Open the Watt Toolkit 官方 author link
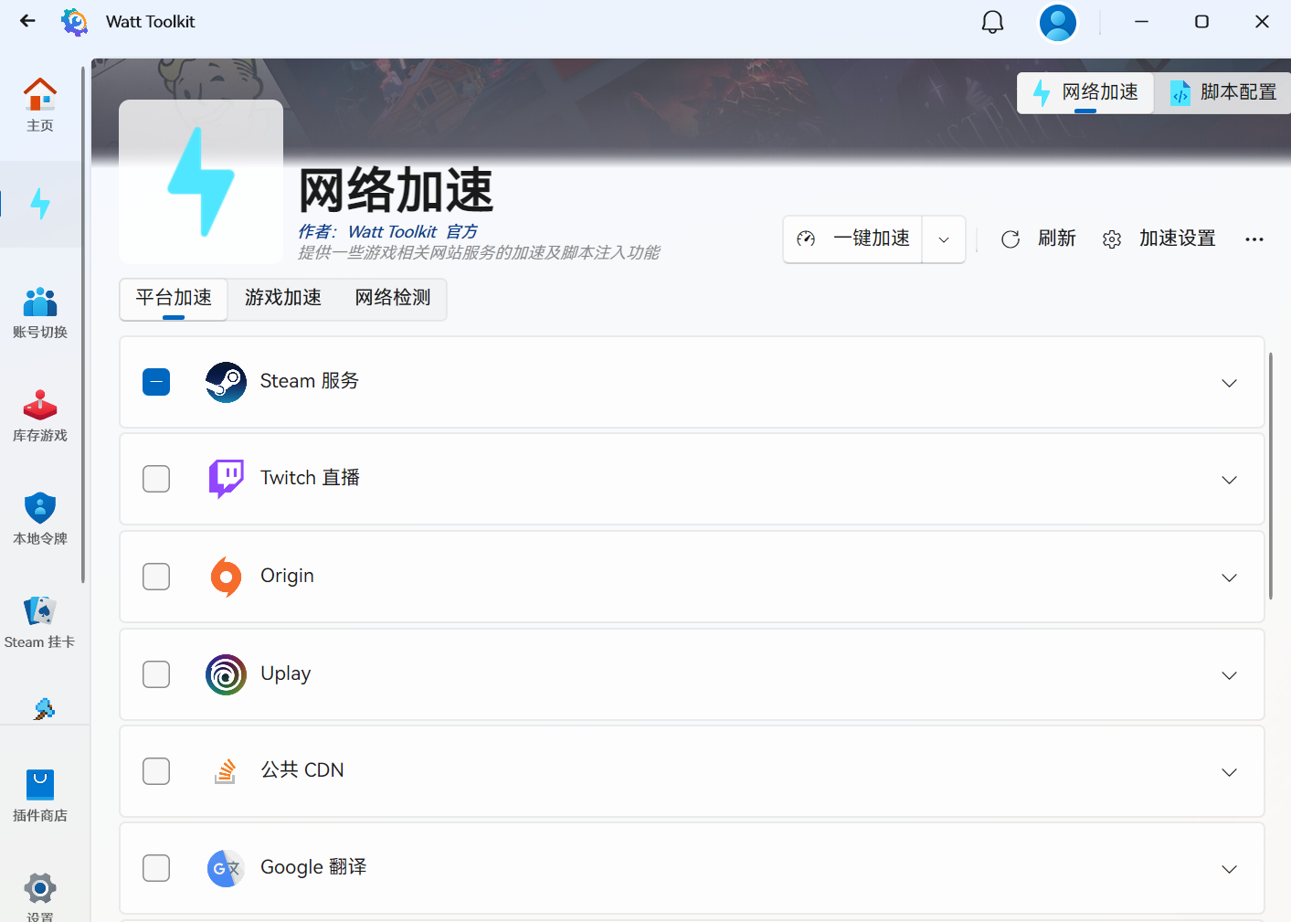1291x922 pixels. [x=413, y=232]
